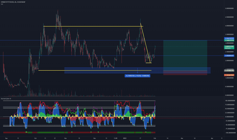Click the 2022 label on time axis
237x140 pixels.
pos(125,138)
